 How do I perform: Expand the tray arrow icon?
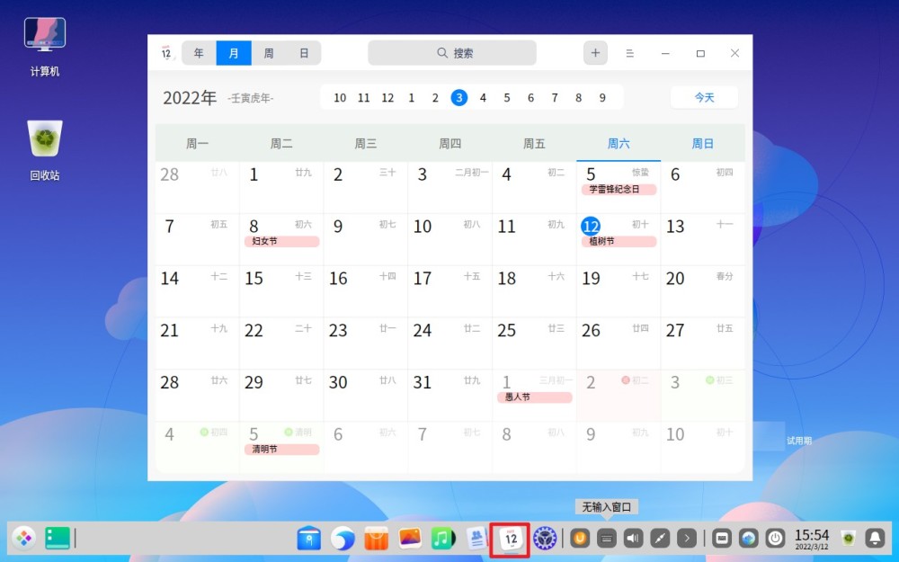[x=687, y=538]
